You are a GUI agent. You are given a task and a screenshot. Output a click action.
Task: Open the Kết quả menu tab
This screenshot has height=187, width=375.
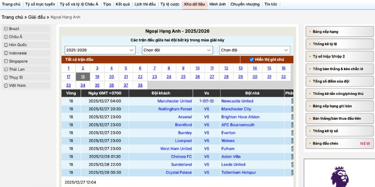point(123,4)
